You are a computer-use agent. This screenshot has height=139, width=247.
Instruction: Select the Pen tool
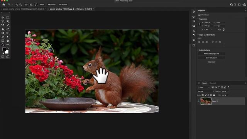tap(3, 37)
